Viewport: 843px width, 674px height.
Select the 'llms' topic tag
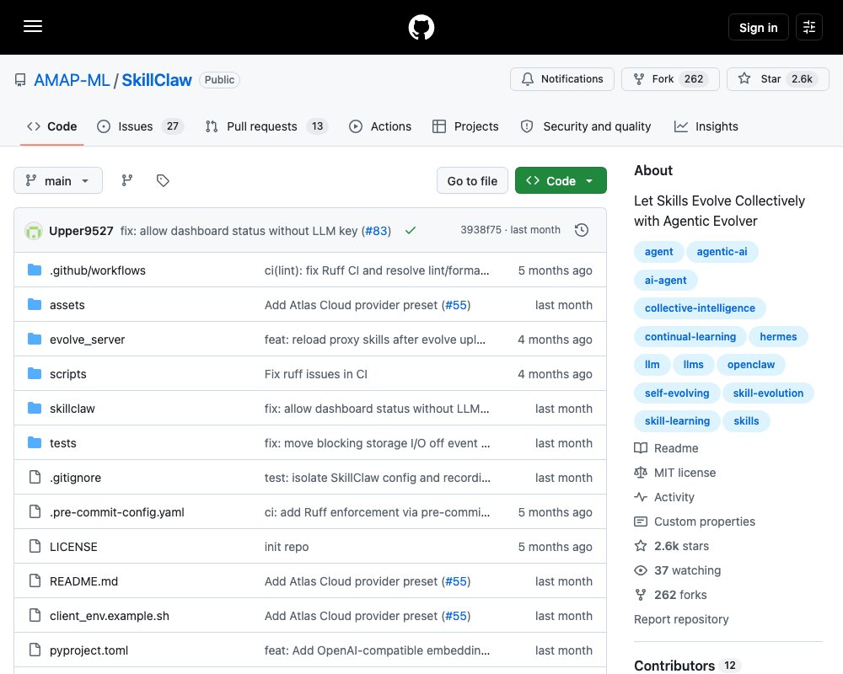[694, 365]
